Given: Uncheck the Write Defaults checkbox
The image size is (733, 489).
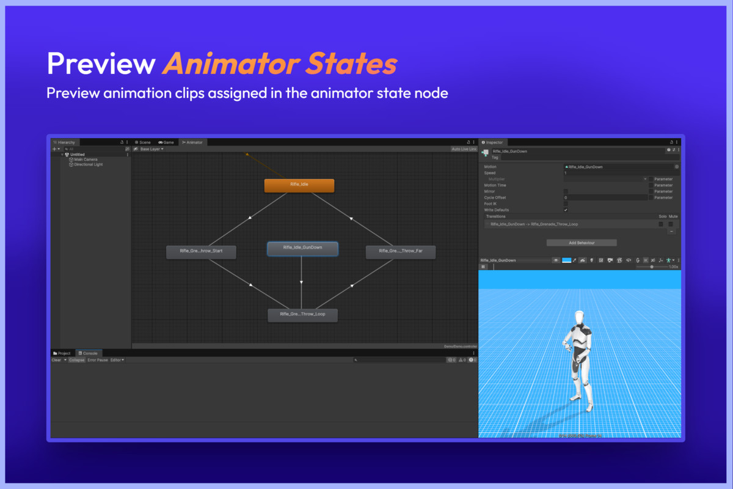Looking at the screenshot, I should tap(566, 210).
